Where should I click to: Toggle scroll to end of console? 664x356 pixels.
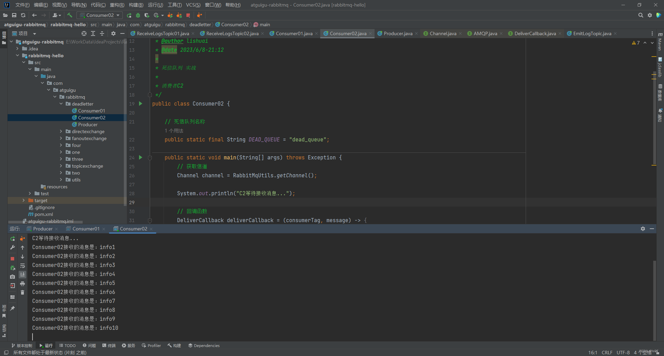[x=22, y=275]
